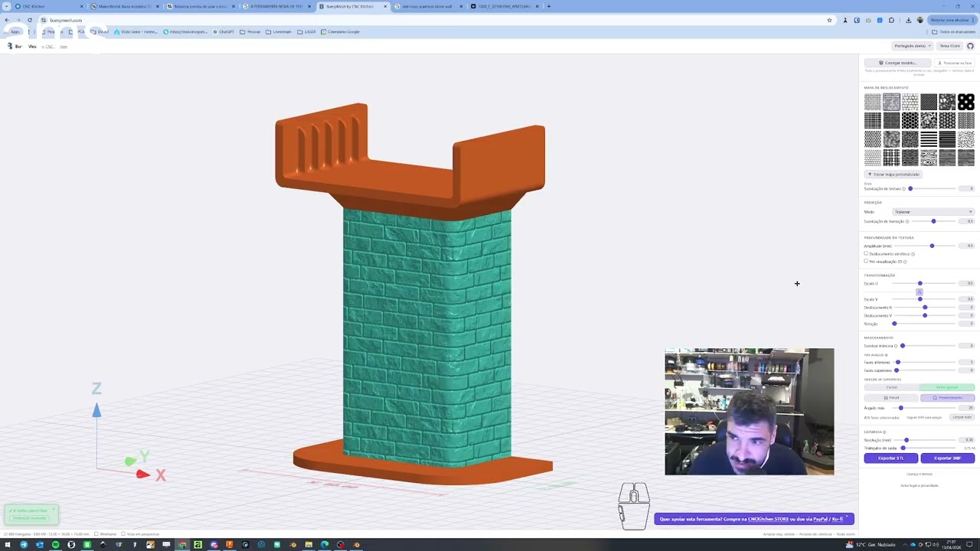Click the Carregar modelo button
980x551 pixels.
click(897, 63)
